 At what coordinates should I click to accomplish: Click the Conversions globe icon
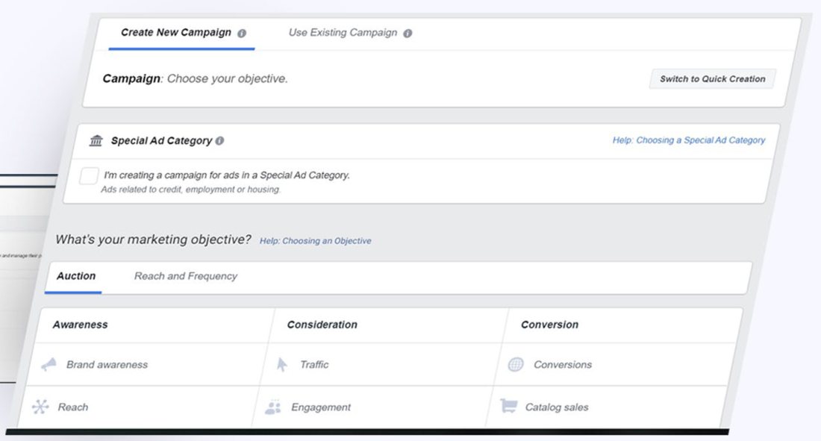pos(516,365)
